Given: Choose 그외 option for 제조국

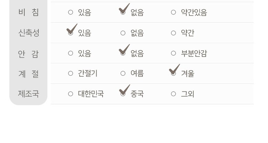Looking at the screenshot, I should point(174,94).
